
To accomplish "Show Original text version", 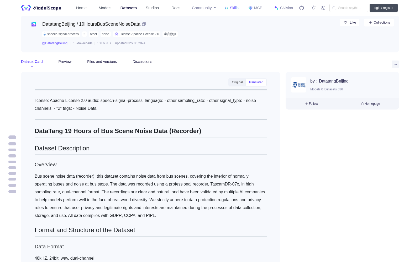I will coord(237,82).
